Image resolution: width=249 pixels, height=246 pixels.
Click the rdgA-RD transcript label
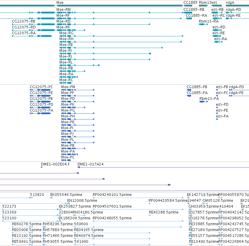click(x=233, y=10)
